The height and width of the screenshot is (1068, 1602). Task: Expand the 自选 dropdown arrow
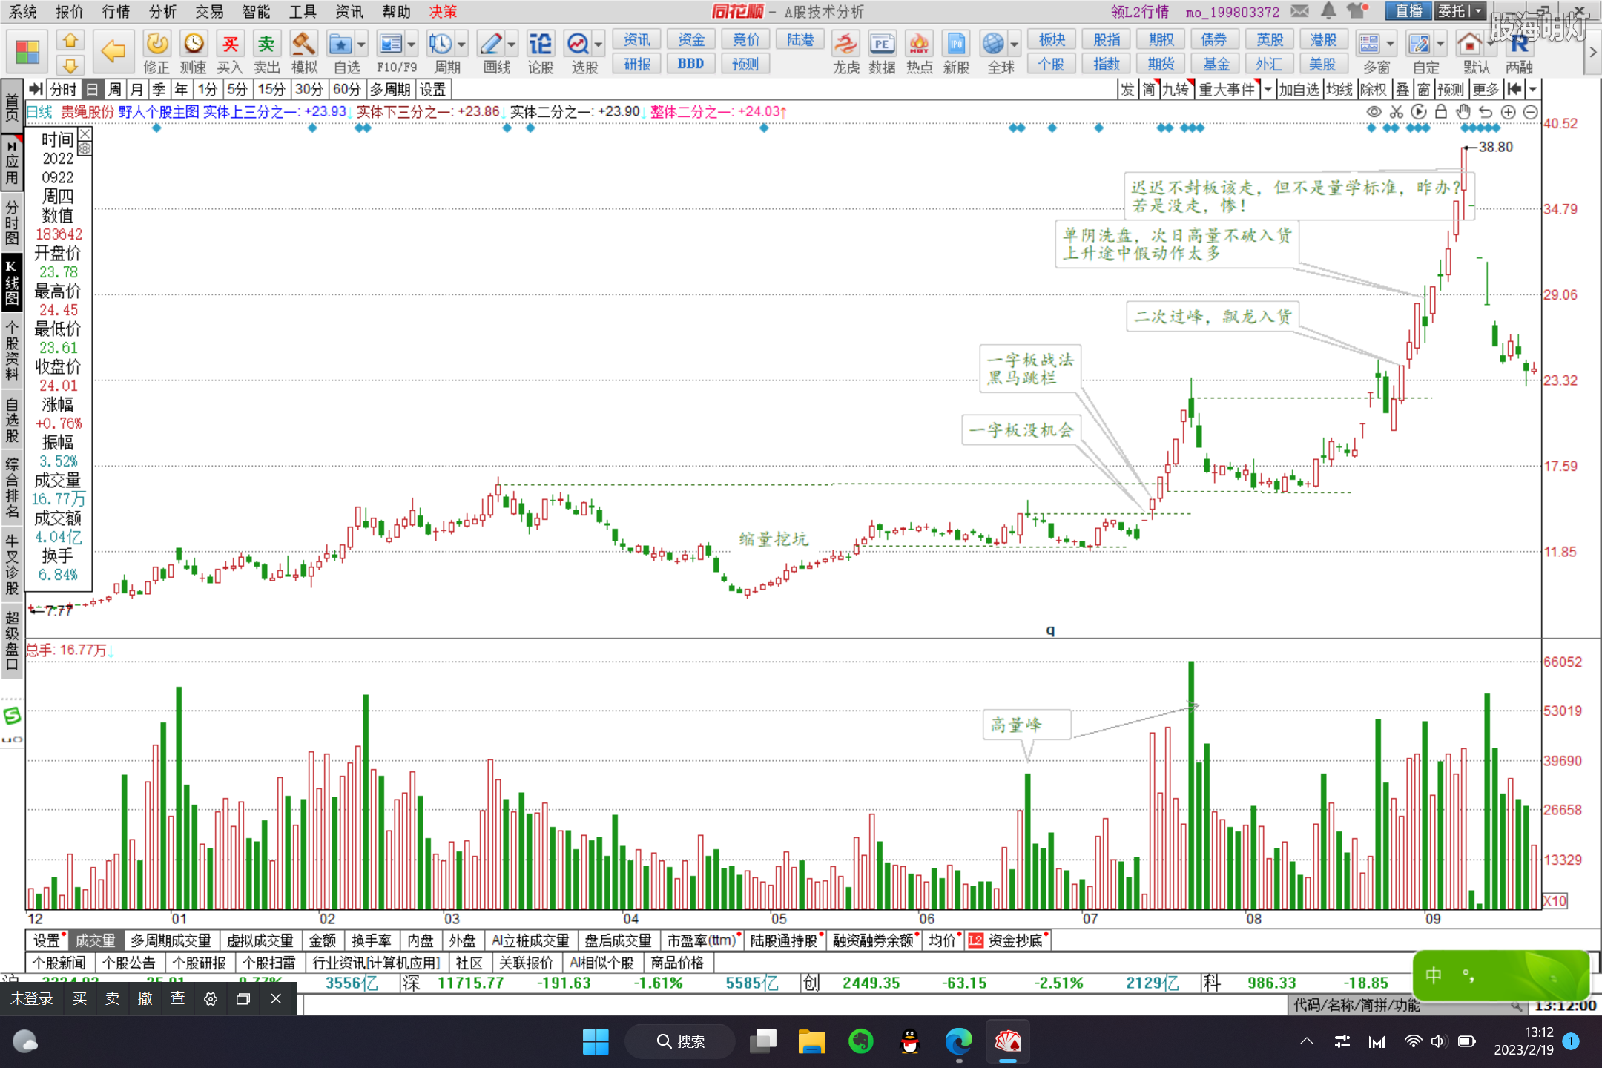[361, 44]
